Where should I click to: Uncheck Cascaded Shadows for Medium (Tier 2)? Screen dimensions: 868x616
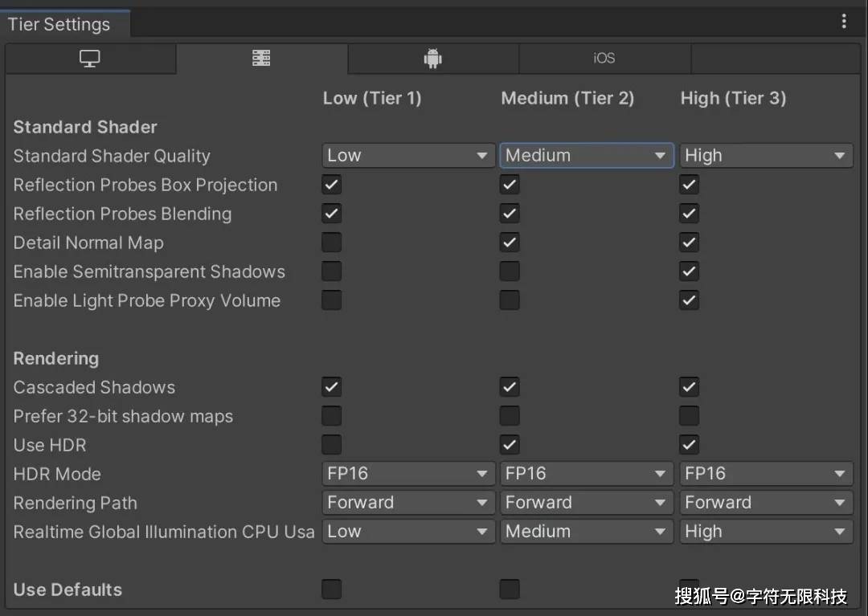(510, 386)
